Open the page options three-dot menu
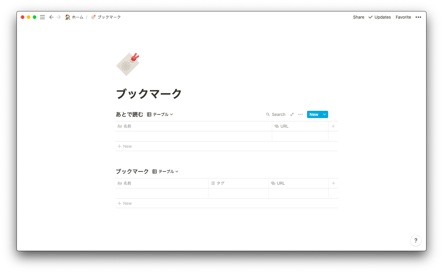Screen dimensions: 443x273 418,17
